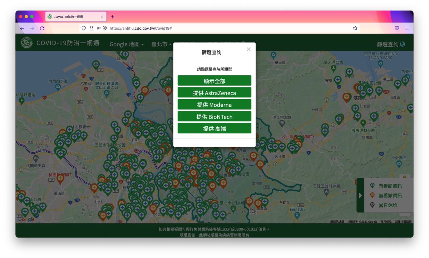Filter by 提供 AstraZeneca
This screenshot has width=429, height=258.
pos(214,93)
